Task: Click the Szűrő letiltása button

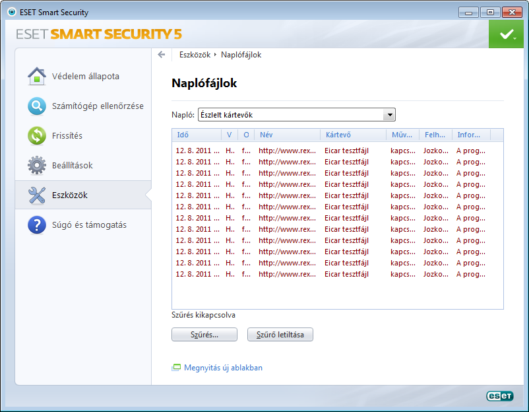Action: point(280,335)
